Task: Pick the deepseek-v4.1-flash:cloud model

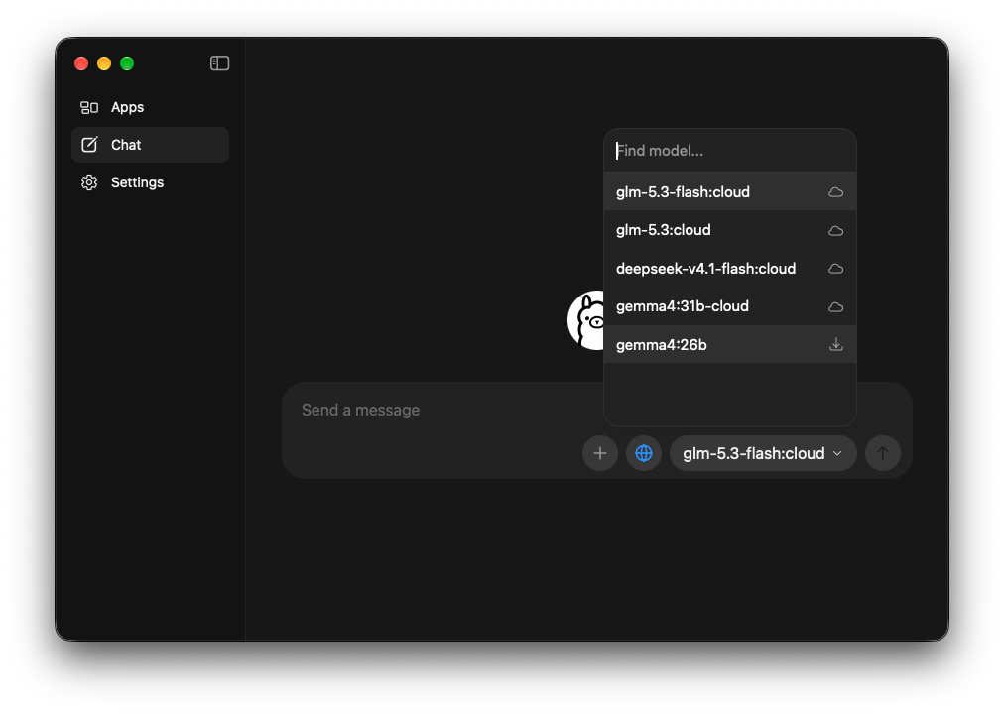Action: point(730,269)
